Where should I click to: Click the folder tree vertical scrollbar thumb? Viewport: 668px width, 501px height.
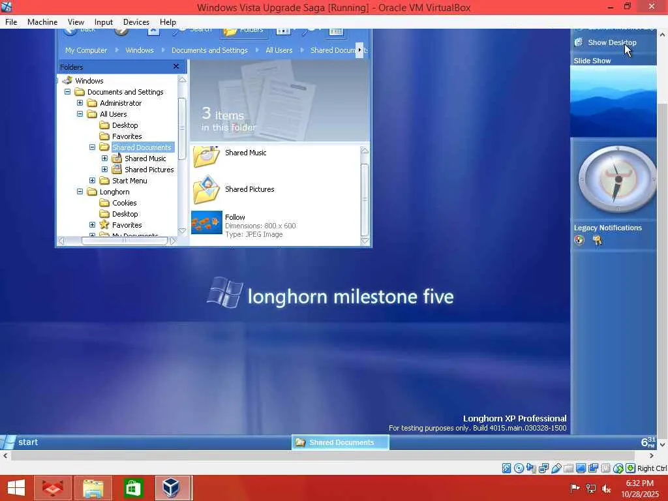(x=182, y=129)
